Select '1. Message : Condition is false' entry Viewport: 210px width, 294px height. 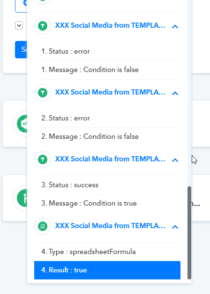107,70
